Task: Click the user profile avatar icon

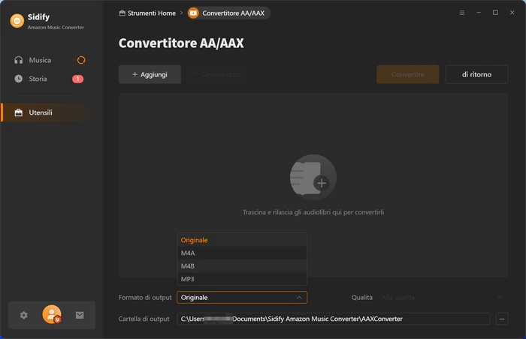Action: [x=52, y=314]
